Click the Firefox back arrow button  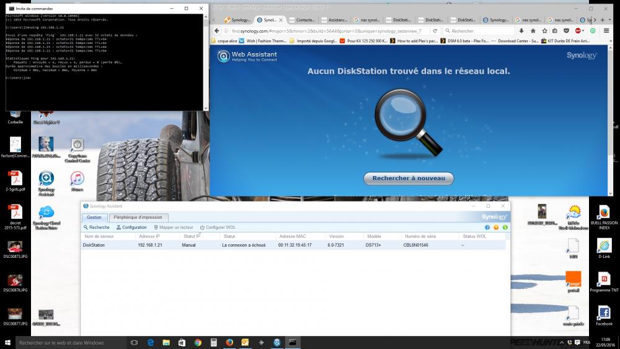[x=216, y=31]
